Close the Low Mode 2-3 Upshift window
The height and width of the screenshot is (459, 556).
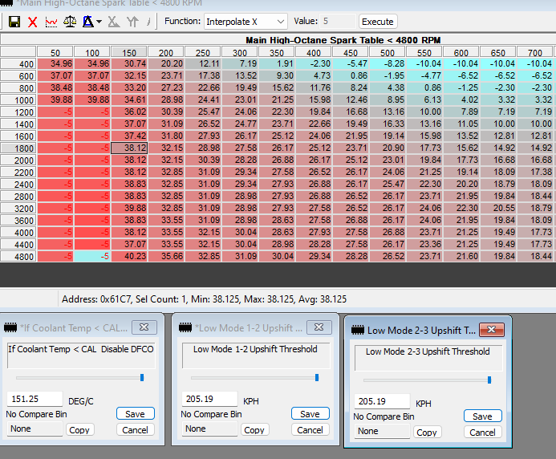coord(492,330)
